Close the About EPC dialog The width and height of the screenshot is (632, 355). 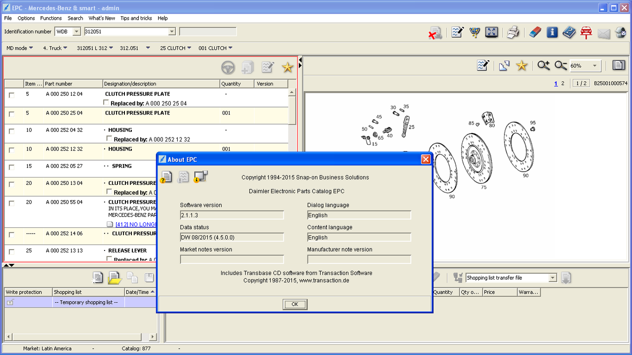(426, 159)
